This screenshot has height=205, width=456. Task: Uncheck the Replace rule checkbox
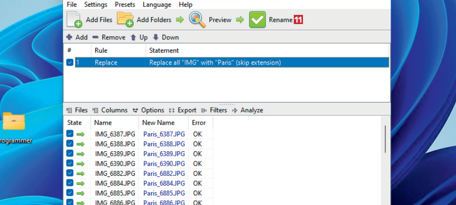[x=70, y=63]
